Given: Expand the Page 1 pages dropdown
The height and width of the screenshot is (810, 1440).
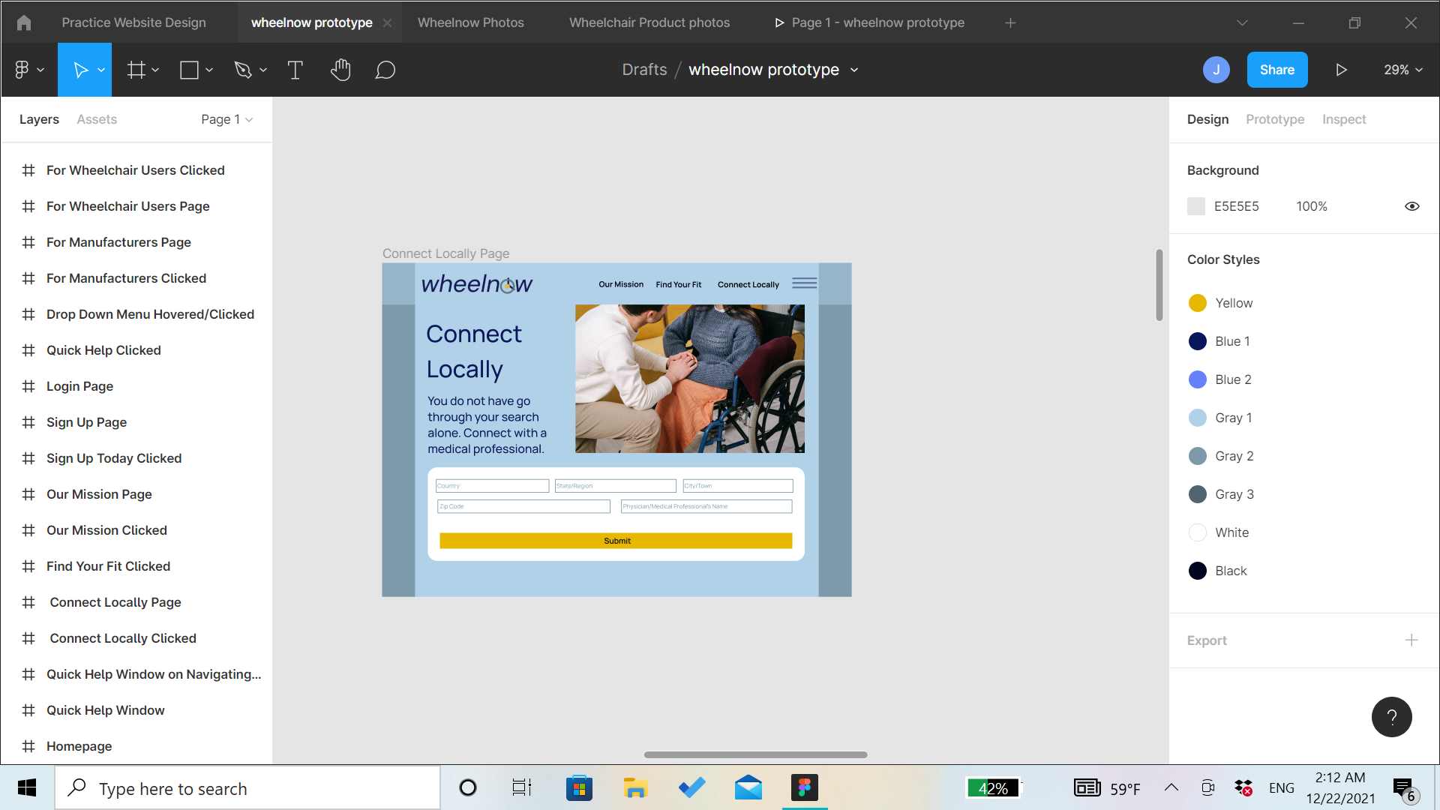Looking at the screenshot, I should click(226, 119).
